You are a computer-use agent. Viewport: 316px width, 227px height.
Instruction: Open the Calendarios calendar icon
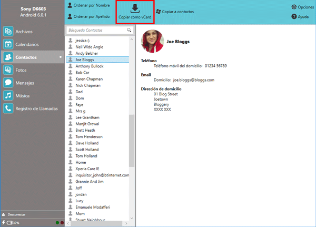pos(8,44)
